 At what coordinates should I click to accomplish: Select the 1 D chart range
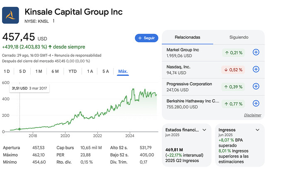tap(7, 71)
